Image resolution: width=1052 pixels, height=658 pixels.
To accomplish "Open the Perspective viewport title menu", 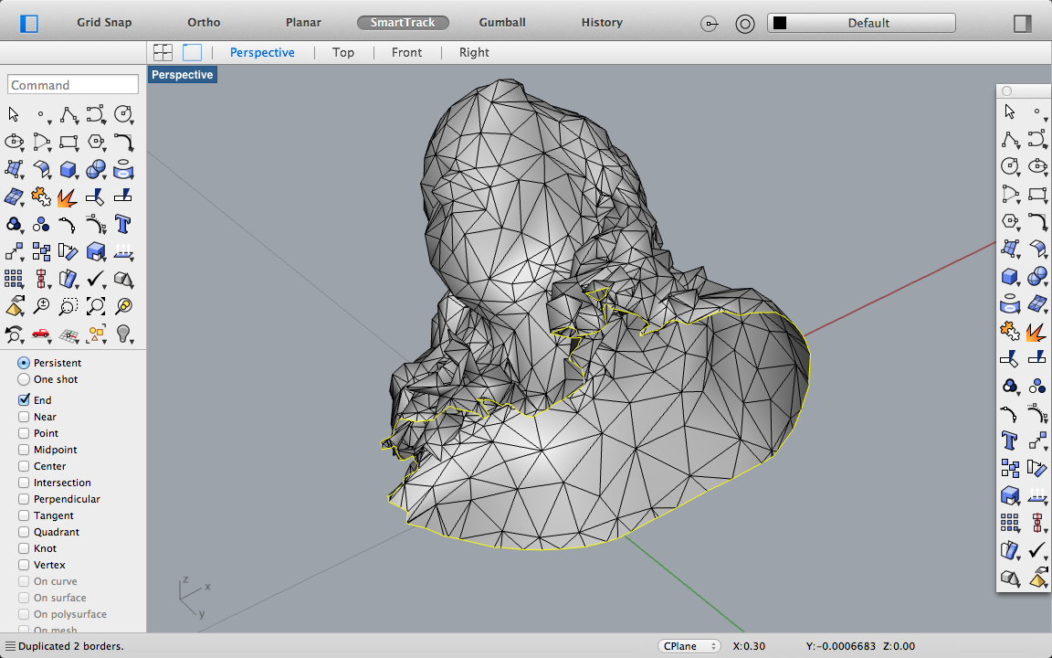I will click(x=183, y=75).
